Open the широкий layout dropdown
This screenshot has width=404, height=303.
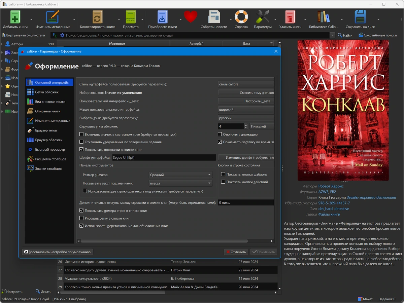pos(246,109)
